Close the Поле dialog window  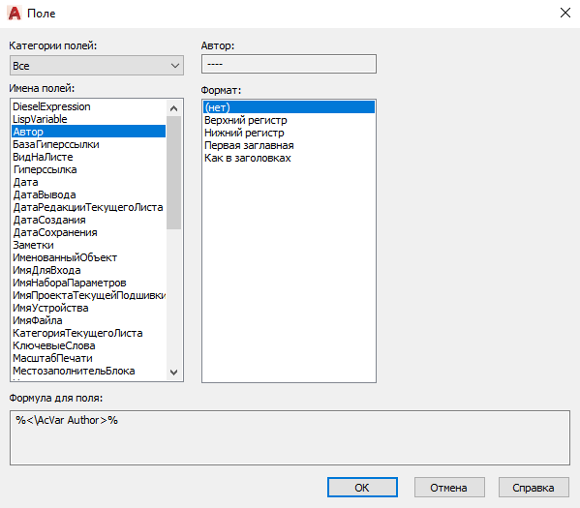click(x=565, y=13)
